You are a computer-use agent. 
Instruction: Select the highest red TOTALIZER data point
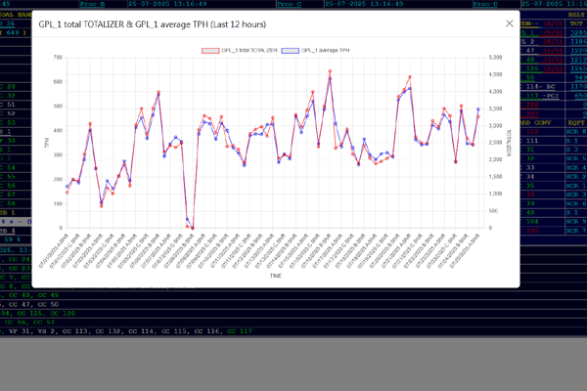point(330,71)
